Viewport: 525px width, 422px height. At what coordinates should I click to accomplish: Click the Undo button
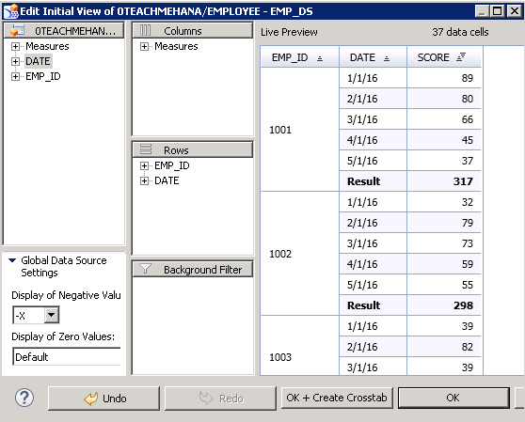pos(103,399)
